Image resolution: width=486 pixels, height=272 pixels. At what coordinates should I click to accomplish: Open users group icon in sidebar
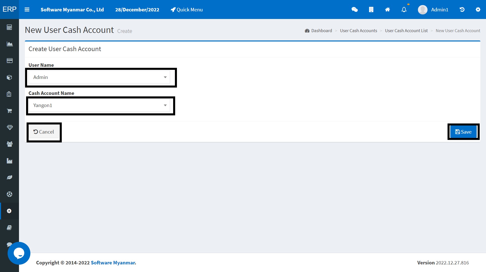pyautogui.click(x=9, y=144)
